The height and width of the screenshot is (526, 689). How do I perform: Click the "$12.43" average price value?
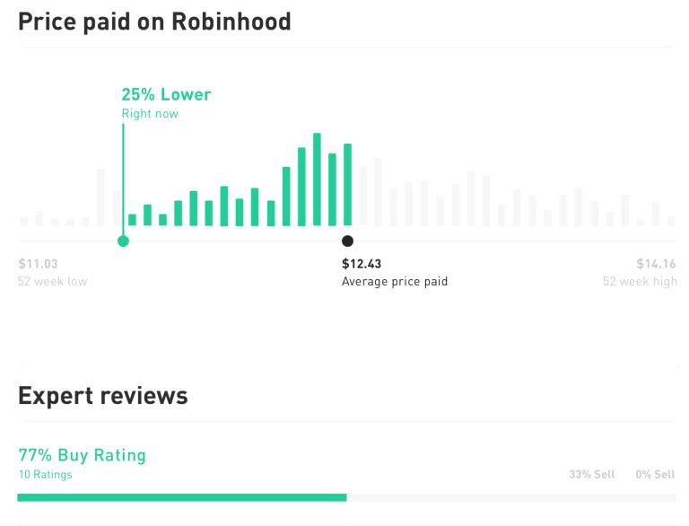362,264
